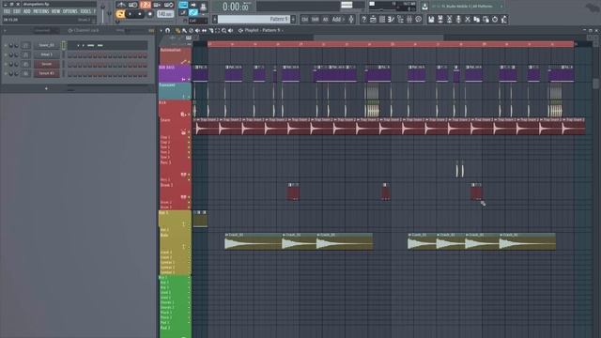
Task: Select the delete tool in playlist toolbar
Action: (x=191, y=30)
